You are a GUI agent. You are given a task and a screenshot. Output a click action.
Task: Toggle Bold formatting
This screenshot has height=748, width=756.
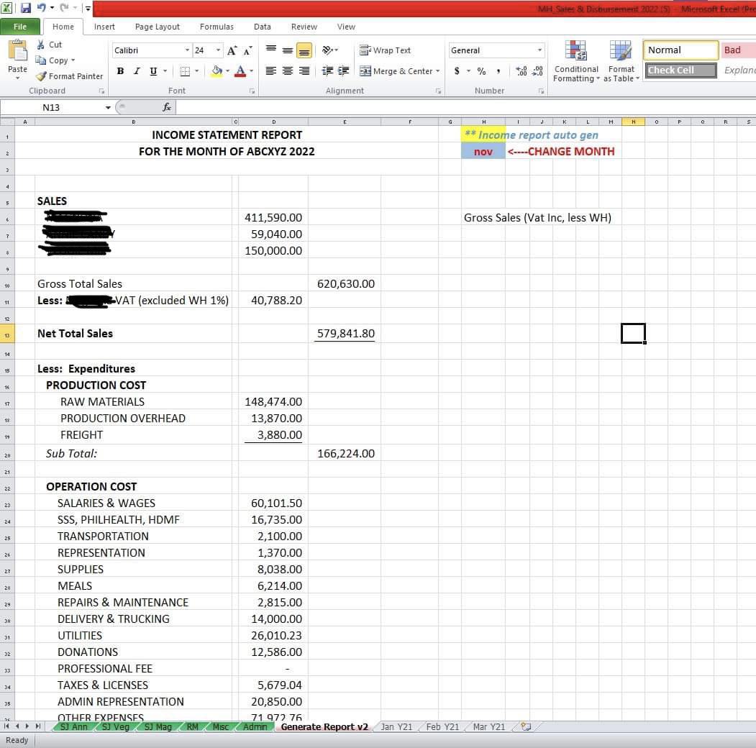121,71
